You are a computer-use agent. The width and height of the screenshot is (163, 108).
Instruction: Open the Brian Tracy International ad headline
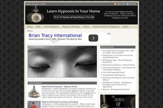click(55, 35)
